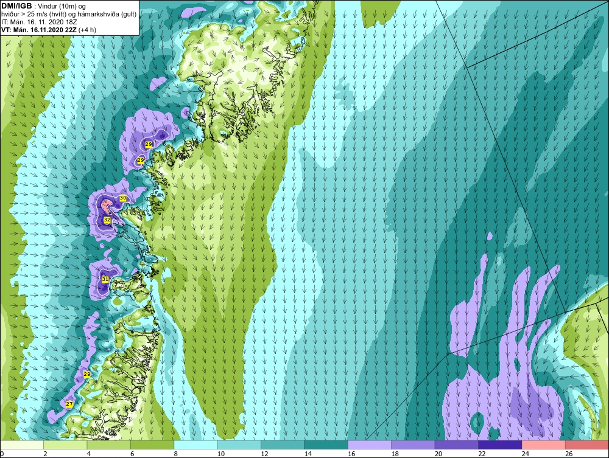Click the yellow 32 max gust label
609x458 pixels.
[107, 220]
